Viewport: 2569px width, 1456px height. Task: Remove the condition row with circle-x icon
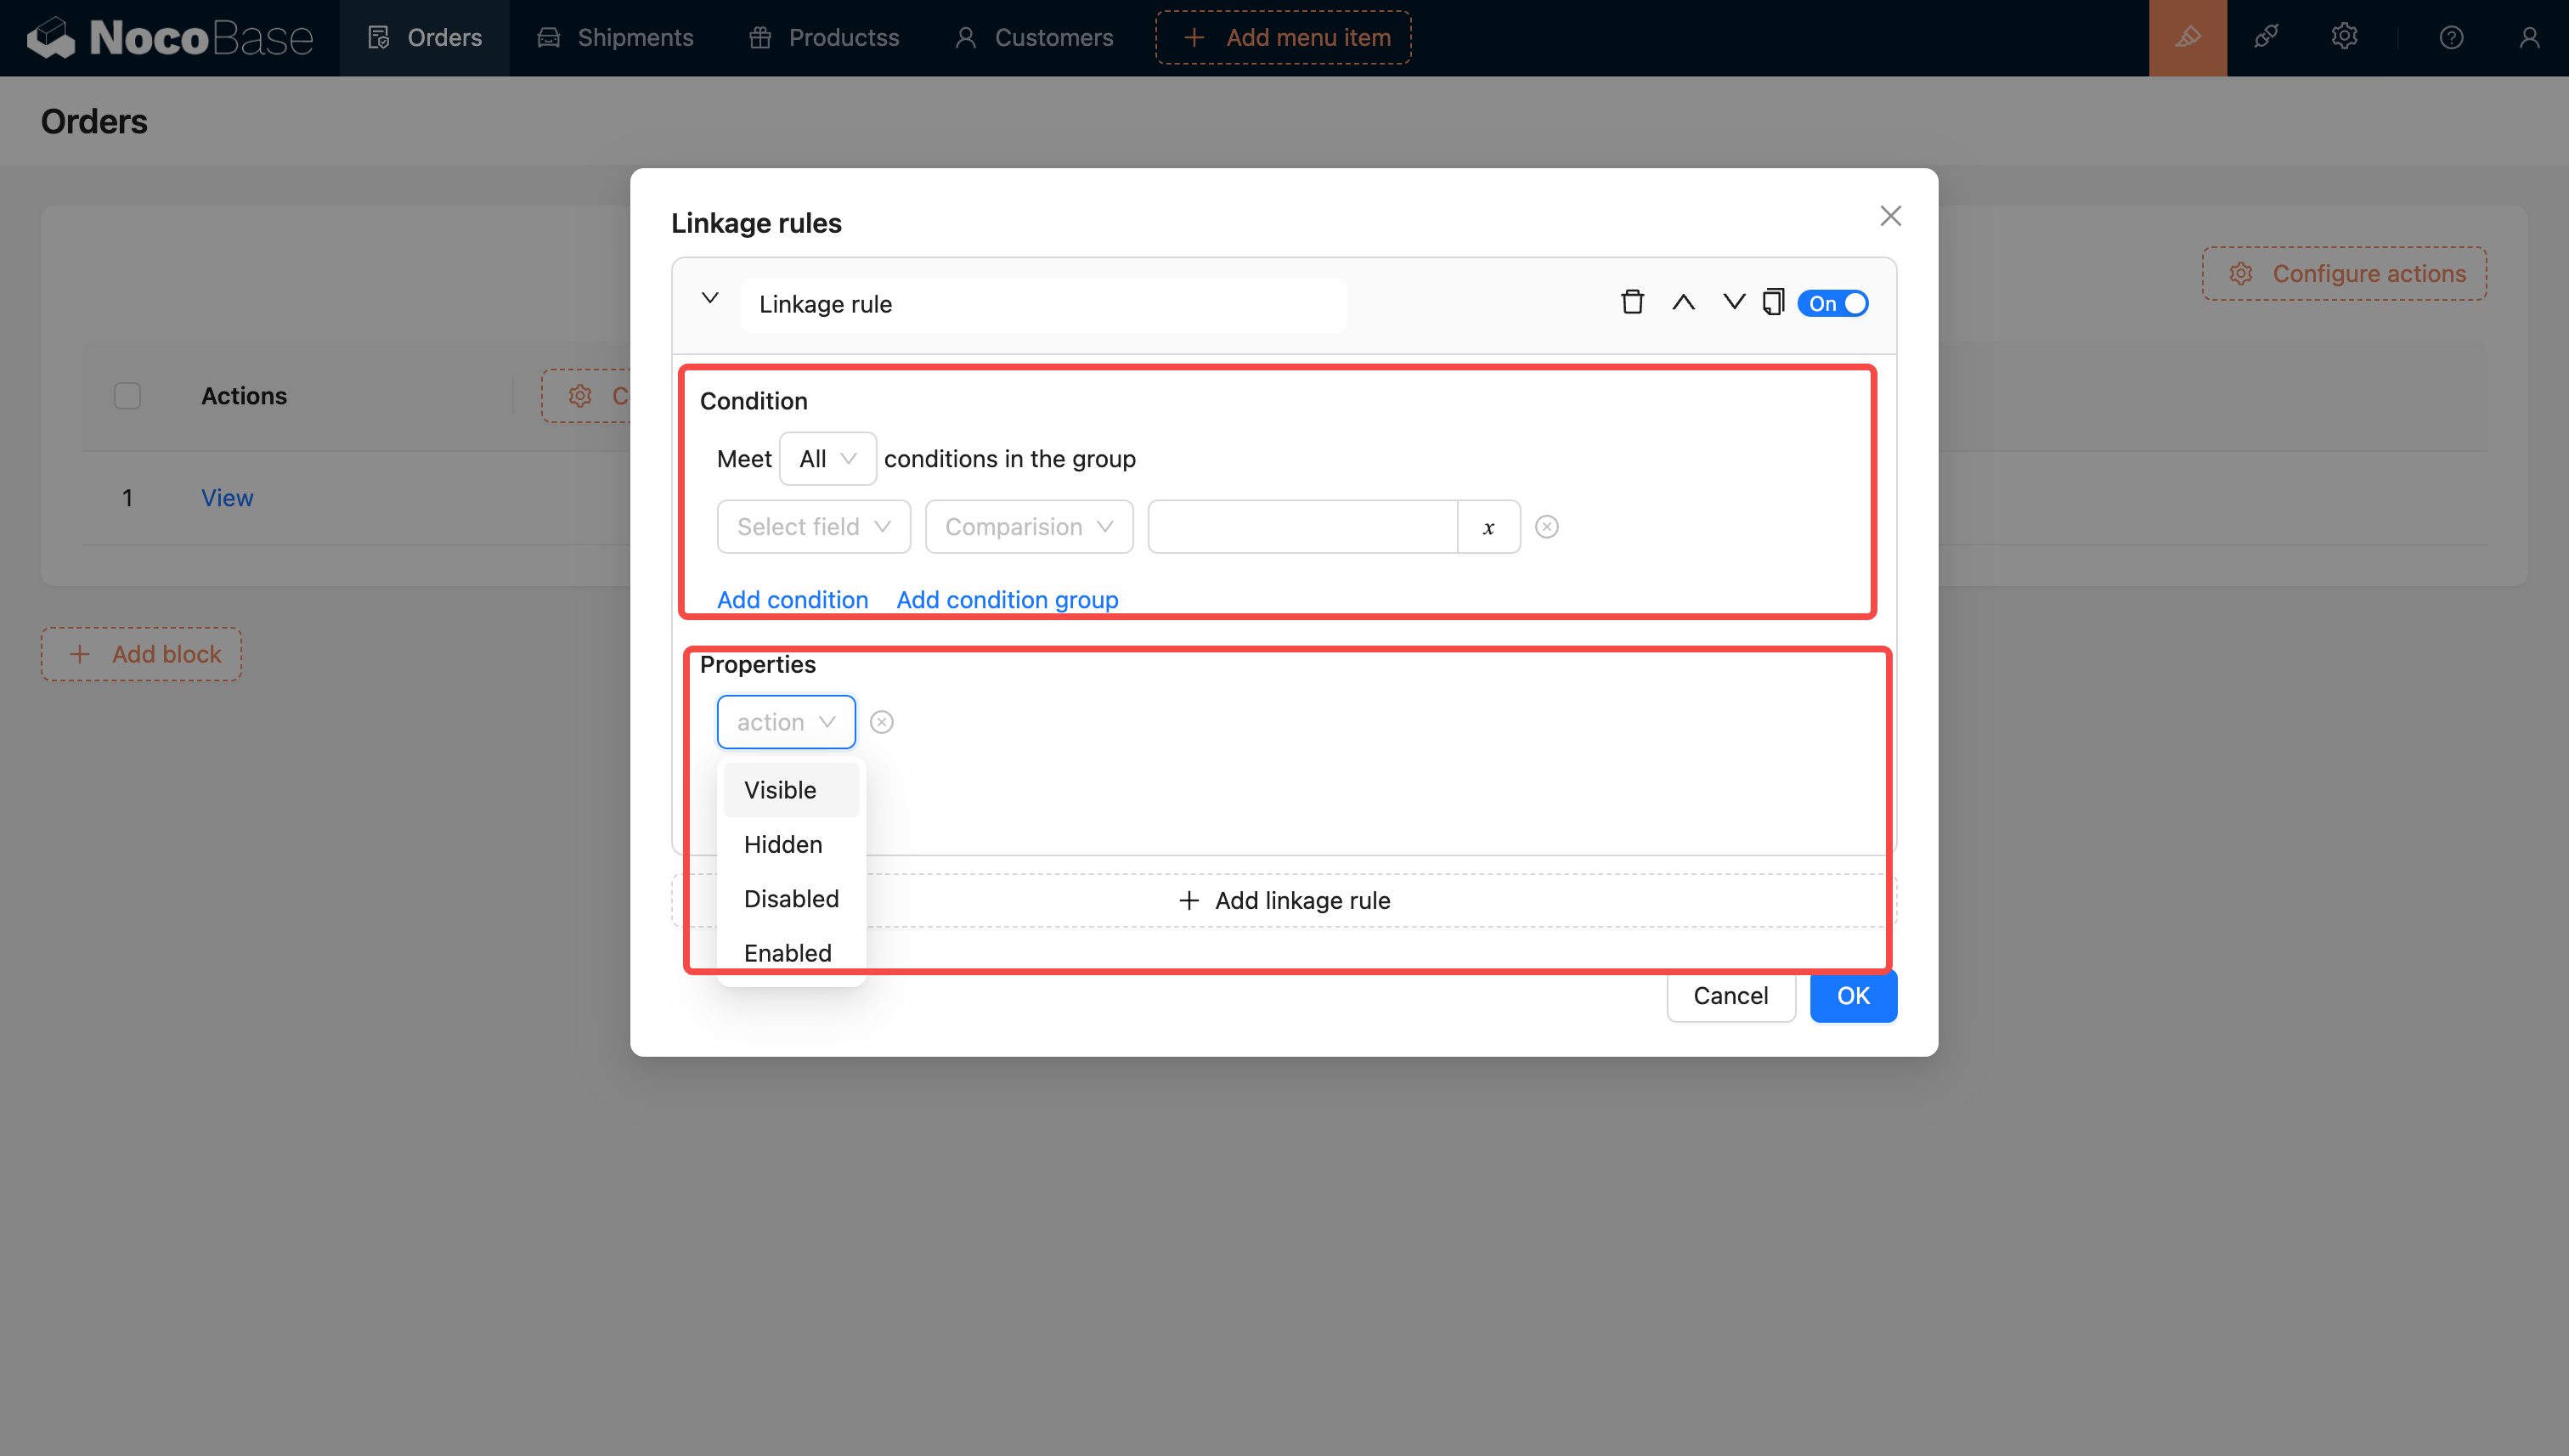click(1546, 527)
